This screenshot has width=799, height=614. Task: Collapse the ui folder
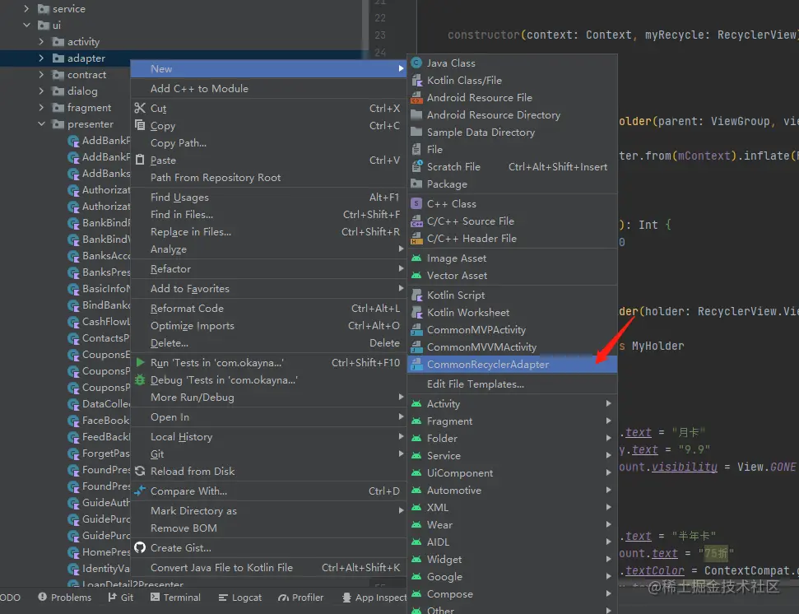click(26, 25)
